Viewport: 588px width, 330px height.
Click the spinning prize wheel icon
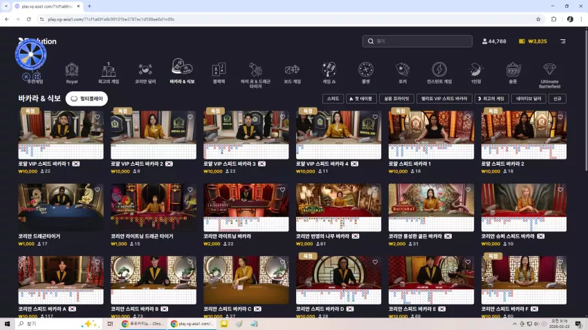point(30,55)
